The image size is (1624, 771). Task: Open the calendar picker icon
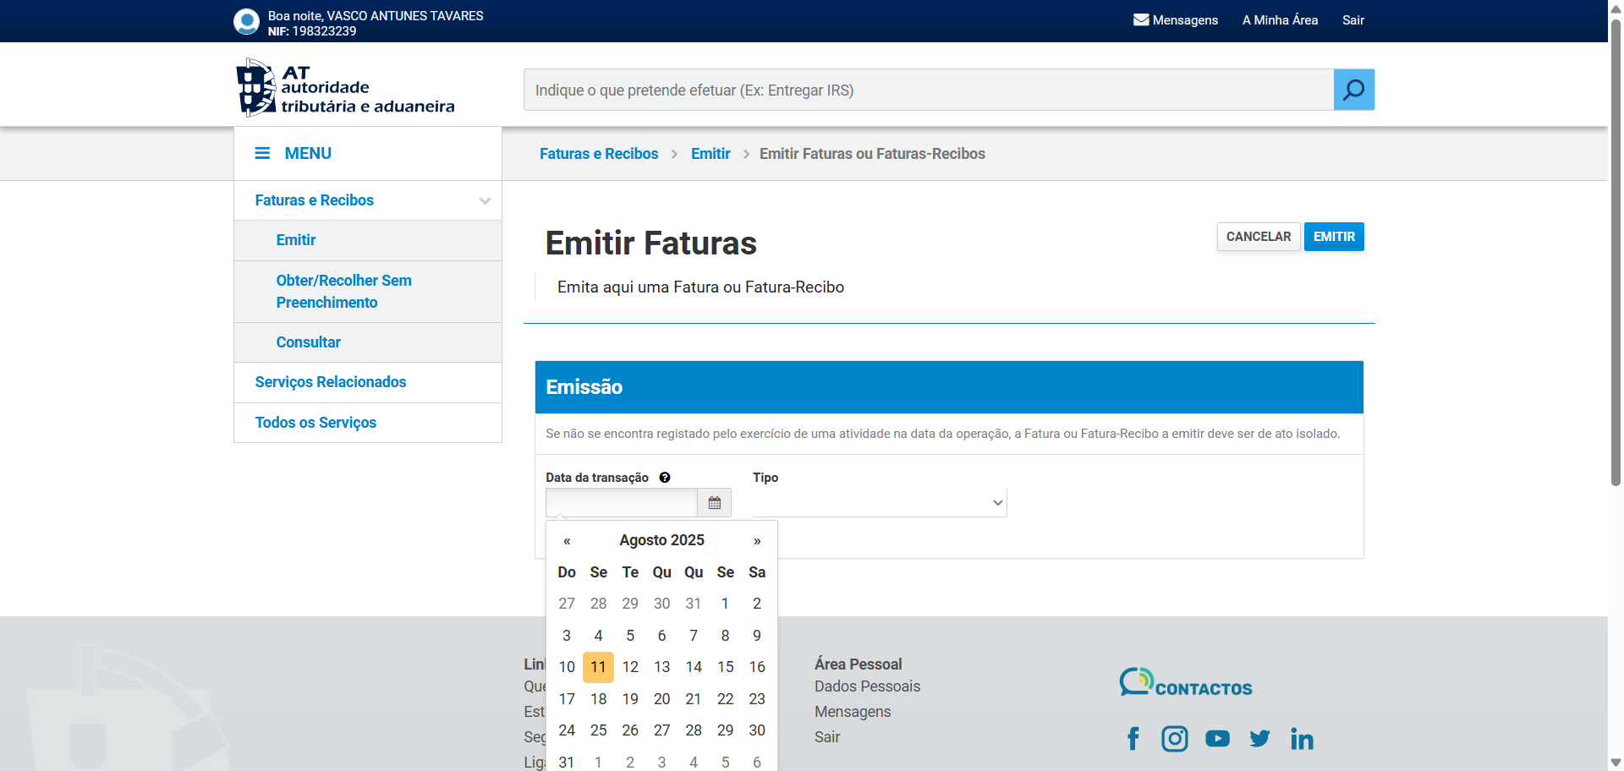(x=715, y=503)
